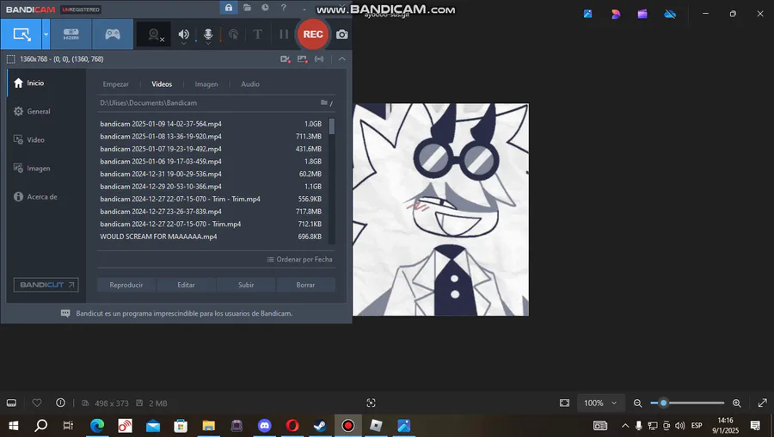Click the image capture indicator icon

tap(302, 59)
